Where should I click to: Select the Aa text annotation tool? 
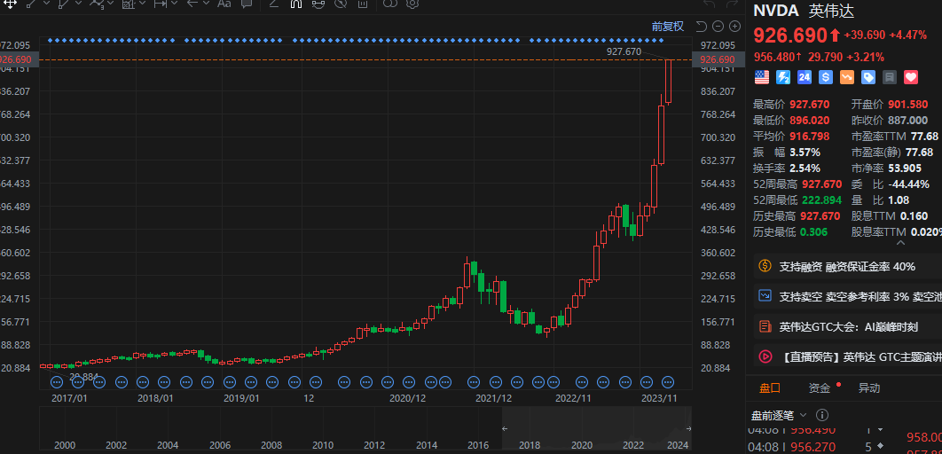click(x=224, y=4)
